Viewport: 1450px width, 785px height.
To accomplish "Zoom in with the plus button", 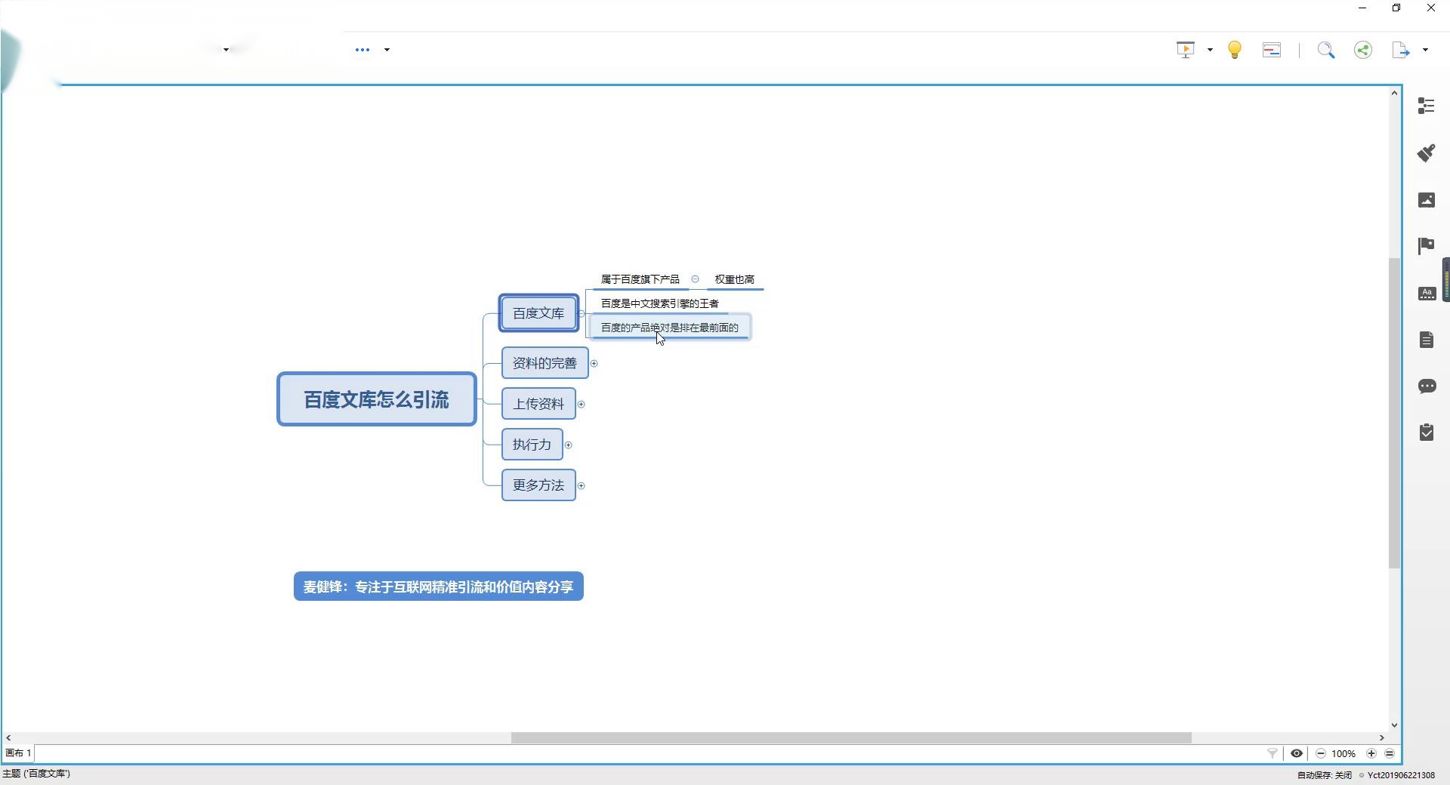I will 1371,753.
